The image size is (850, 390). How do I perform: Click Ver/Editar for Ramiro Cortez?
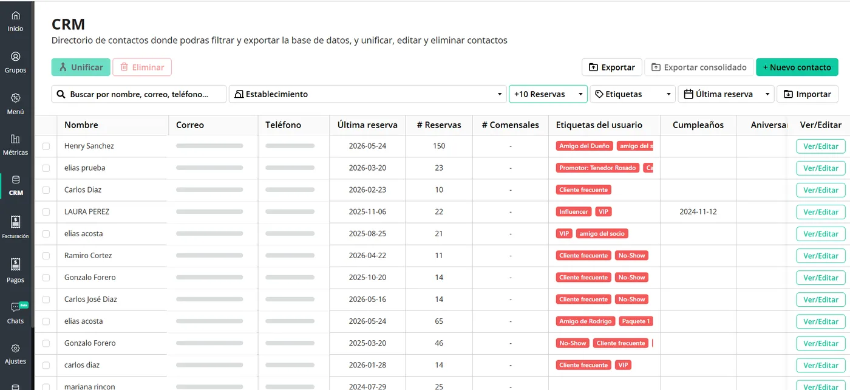pyautogui.click(x=821, y=256)
